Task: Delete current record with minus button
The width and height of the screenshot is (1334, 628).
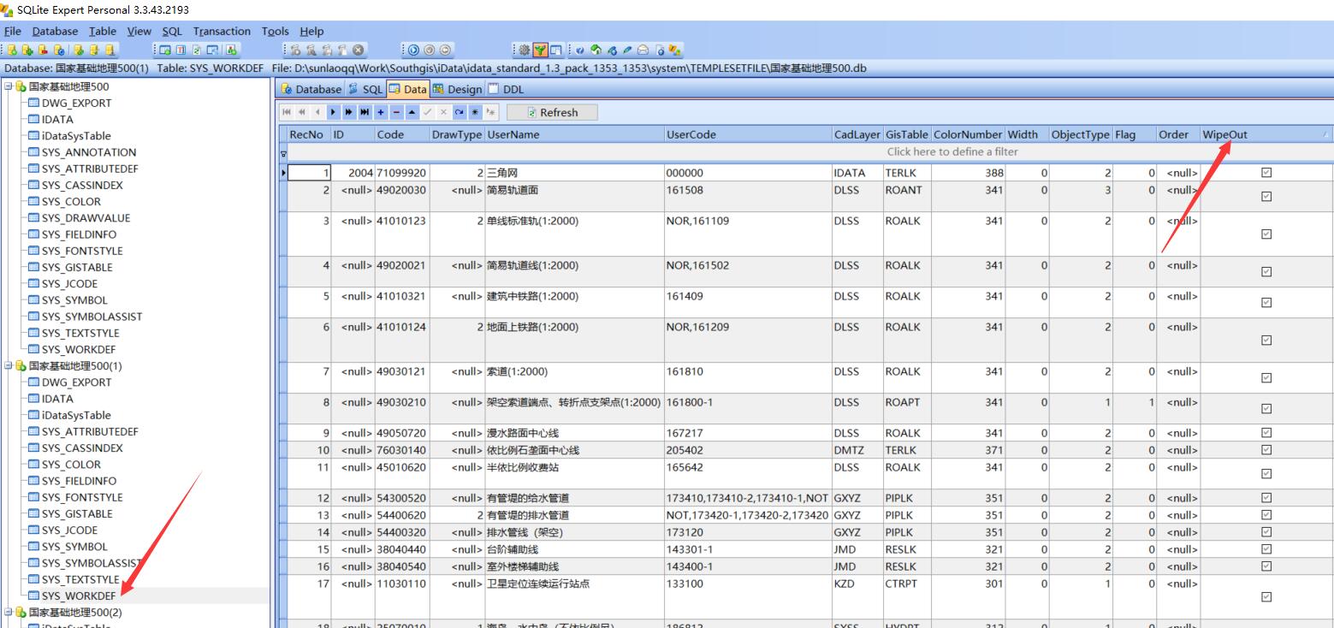Action: (396, 112)
